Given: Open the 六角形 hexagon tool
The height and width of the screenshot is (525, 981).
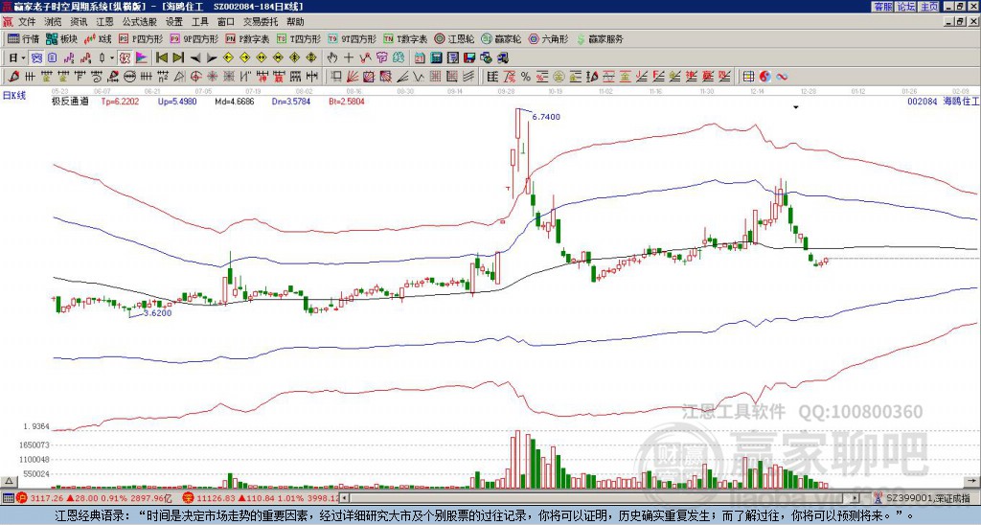Looking at the screenshot, I should point(548,38).
